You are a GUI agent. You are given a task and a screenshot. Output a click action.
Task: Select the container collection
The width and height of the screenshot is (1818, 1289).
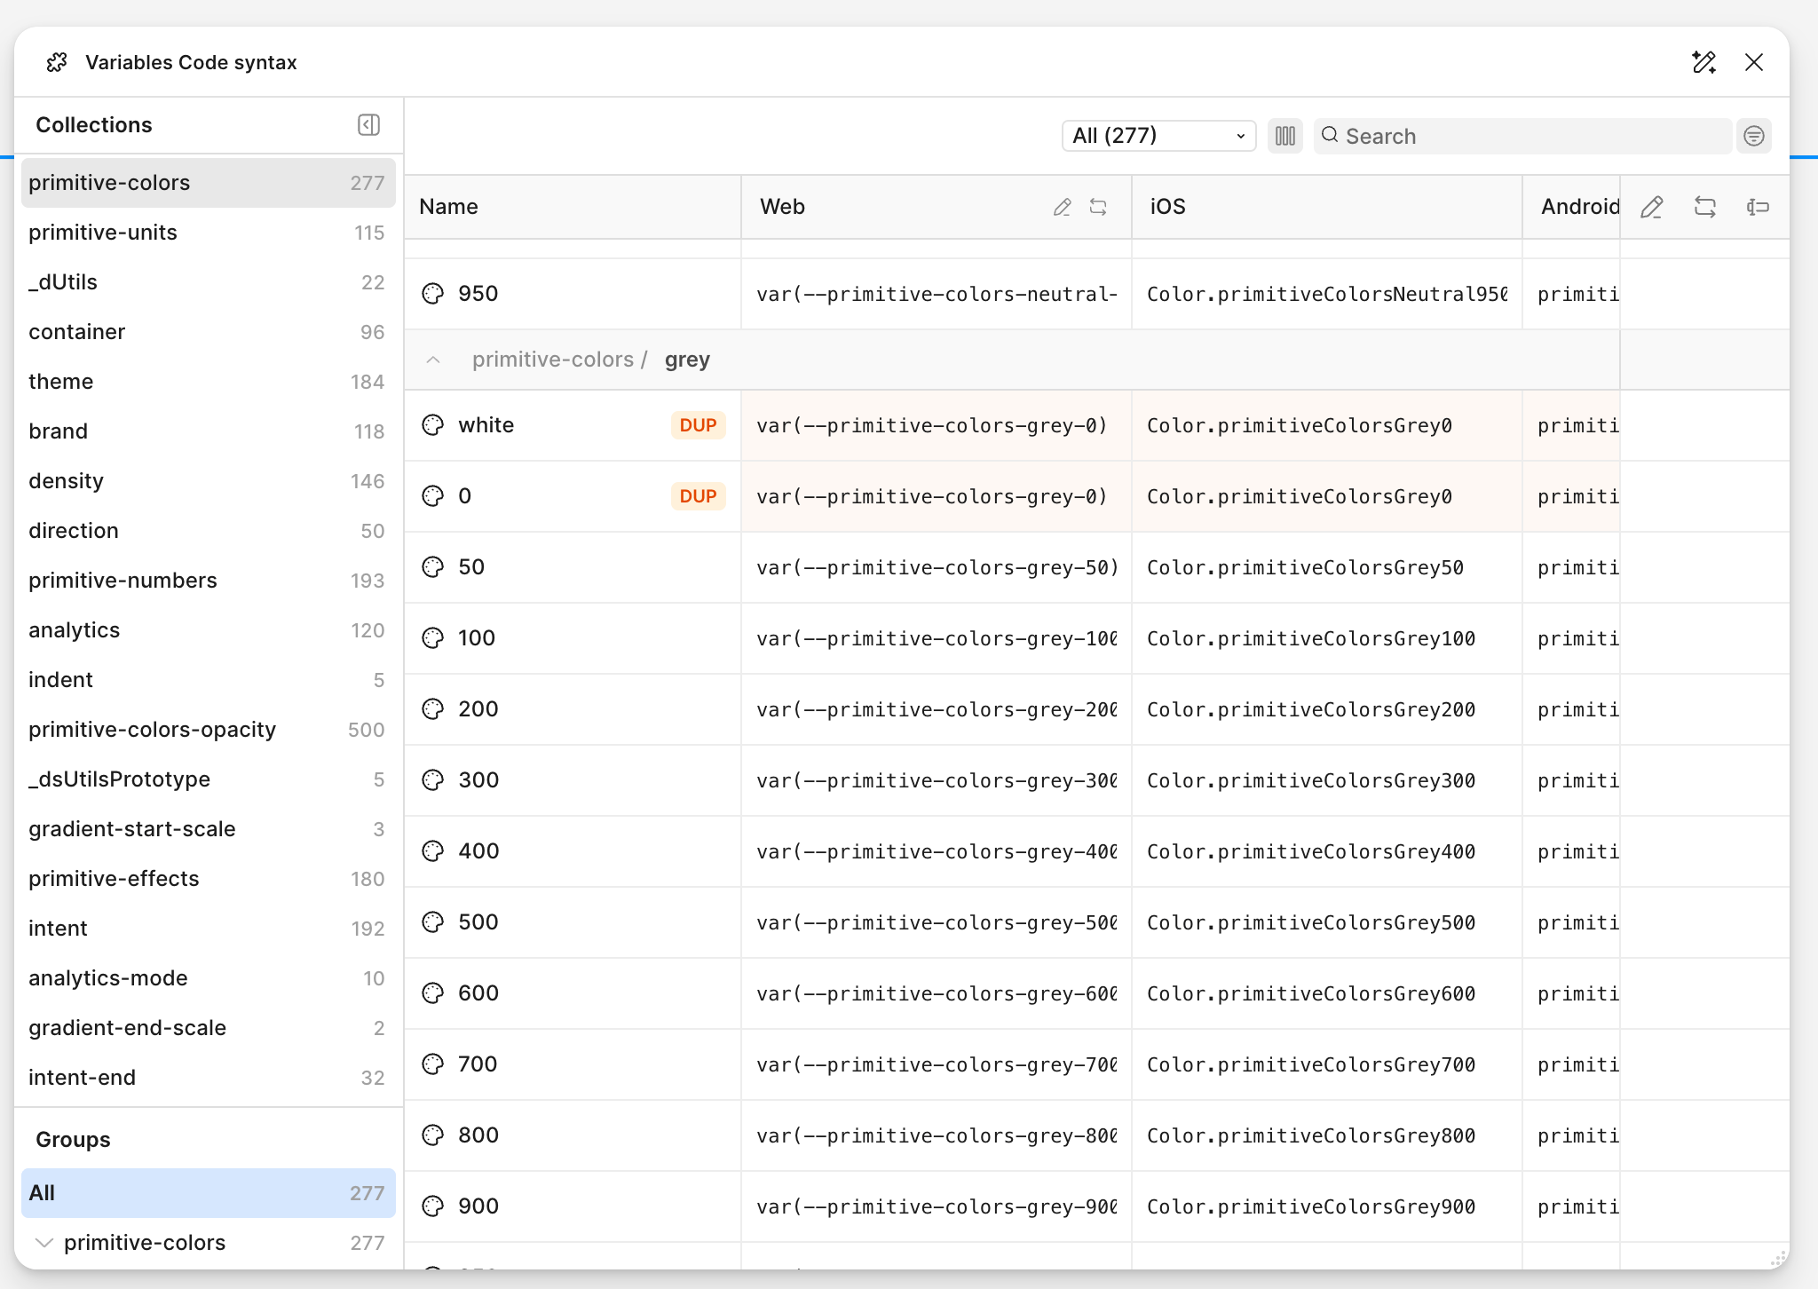pyautogui.click(x=209, y=332)
